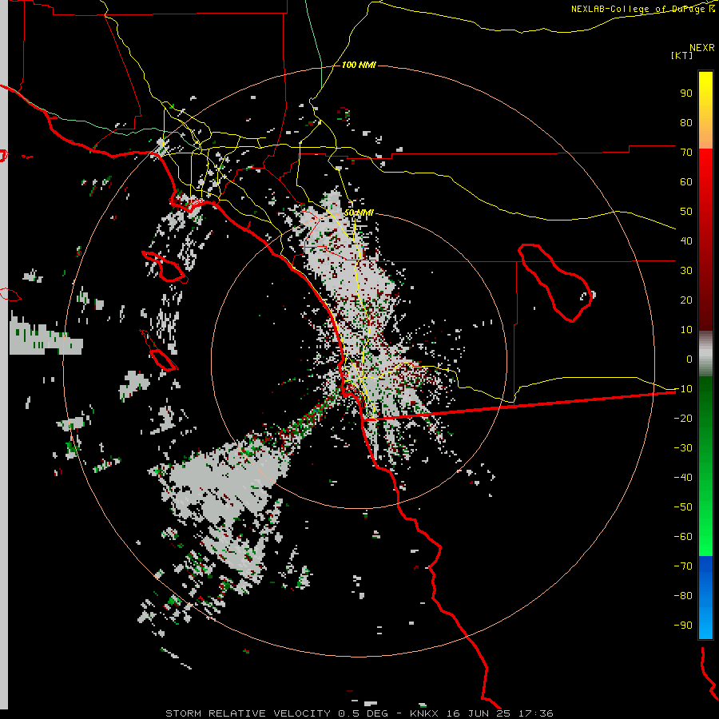Click the "100 NMI" range ring label
Image resolution: width=719 pixels, height=719 pixels.
pos(359,66)
